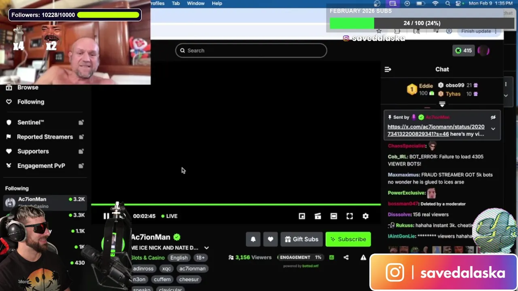518x291 pixels.
Task: Click the 3,156 Viewers count
Action: point(250,257)
